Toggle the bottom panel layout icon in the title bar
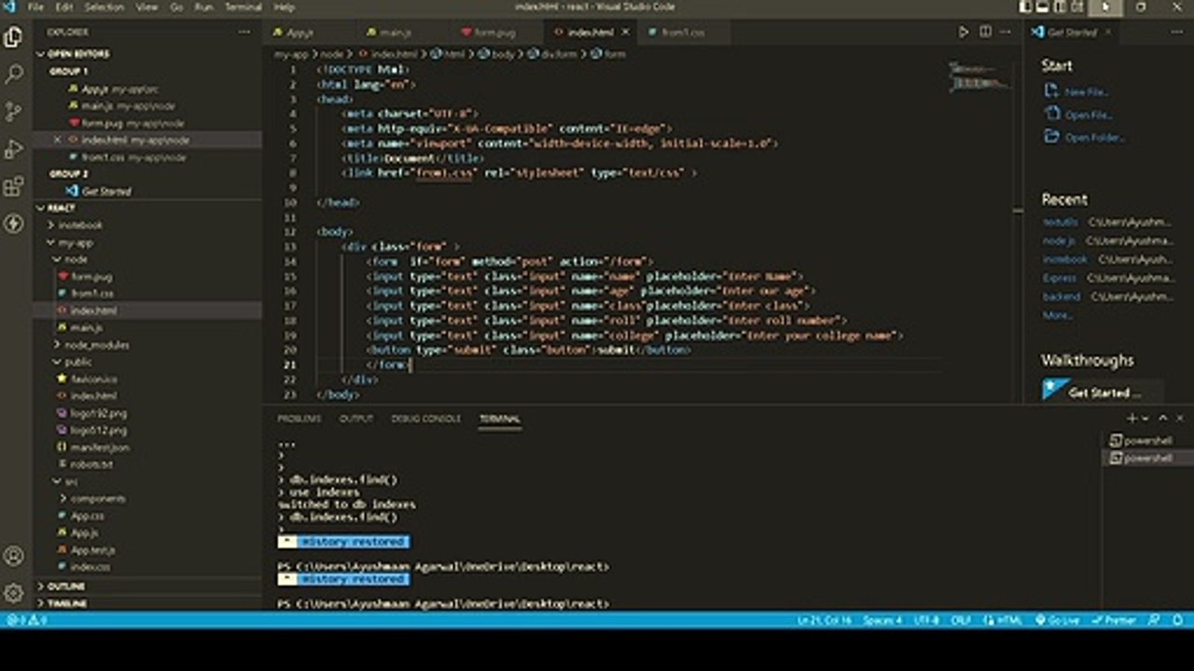 [1041, 7]
